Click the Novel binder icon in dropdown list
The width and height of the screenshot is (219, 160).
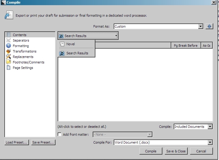62,44
